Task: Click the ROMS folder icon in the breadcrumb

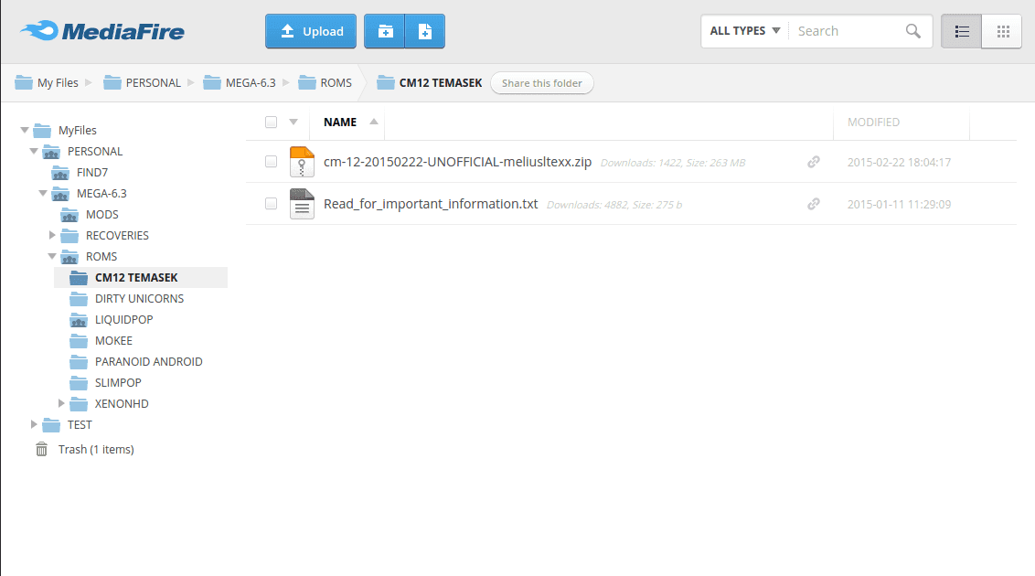Action: 307,82
